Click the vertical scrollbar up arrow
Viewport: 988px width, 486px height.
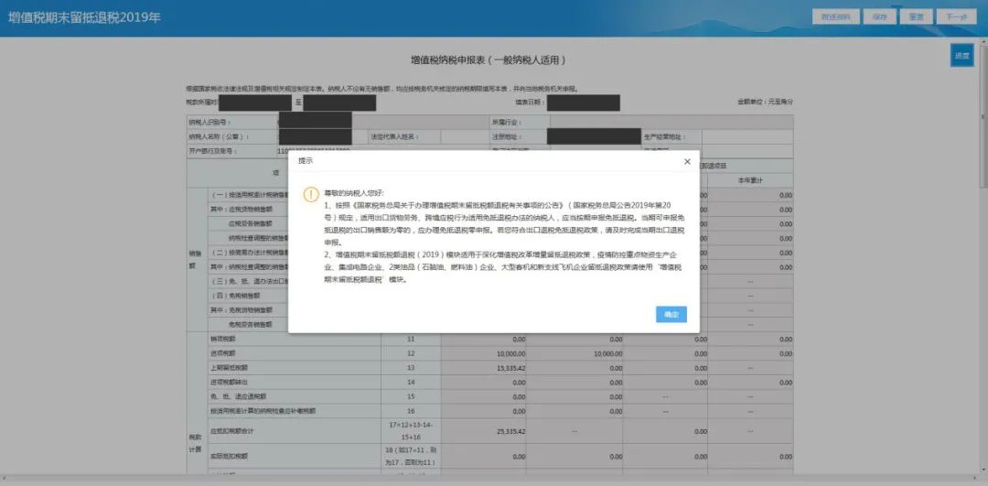[983, 41]
